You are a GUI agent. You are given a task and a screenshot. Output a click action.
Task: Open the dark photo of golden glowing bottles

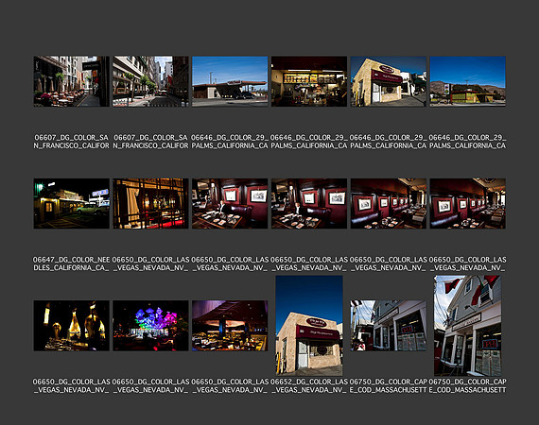[72, 326]
